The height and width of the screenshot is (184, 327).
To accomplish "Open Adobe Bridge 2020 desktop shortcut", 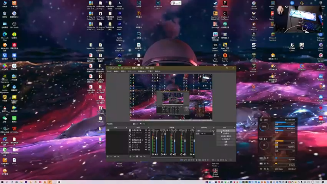I will click(x=119, y=47).
